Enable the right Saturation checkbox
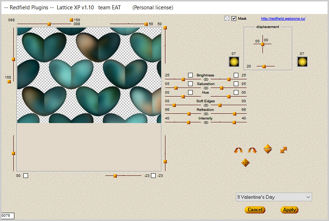This screenshot has width=329, height=221. tap(236, 84)
